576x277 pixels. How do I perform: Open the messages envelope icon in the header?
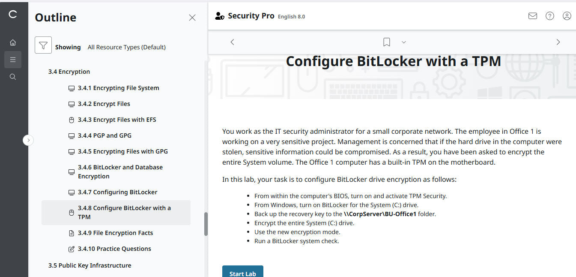[x=532, y=15]
